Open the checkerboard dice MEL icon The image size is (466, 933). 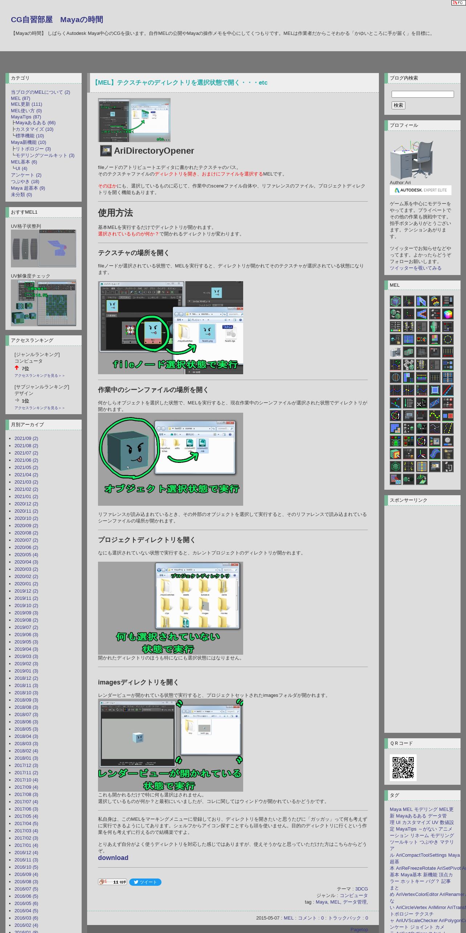[422, 403]
